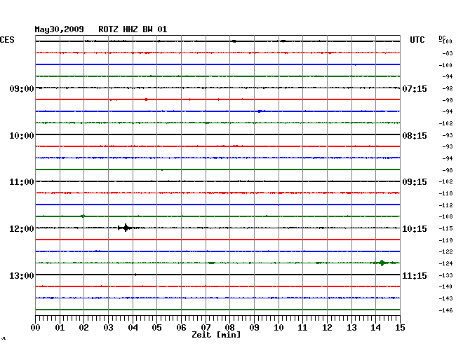Click the DC offset value -122
Image resolution: width=456 pixels, height=346 pixels.
pos(445,251)
